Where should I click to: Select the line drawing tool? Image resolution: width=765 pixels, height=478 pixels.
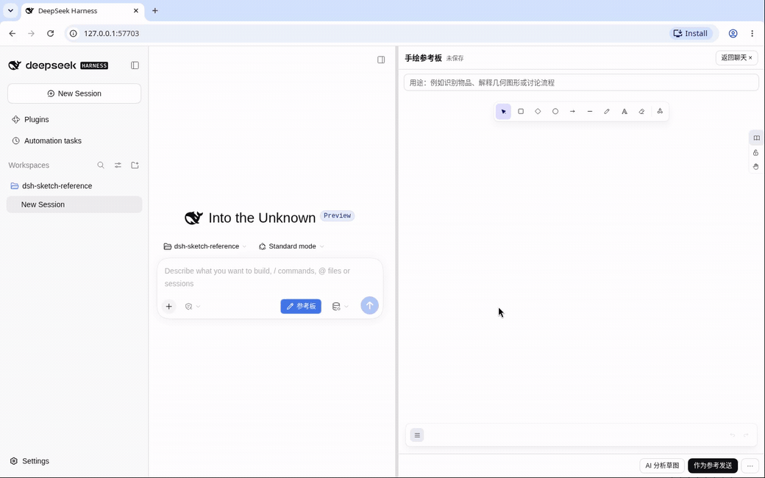click(590, 111)
